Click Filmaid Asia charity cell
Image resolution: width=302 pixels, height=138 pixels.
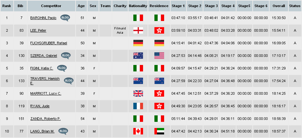[120, 30]
